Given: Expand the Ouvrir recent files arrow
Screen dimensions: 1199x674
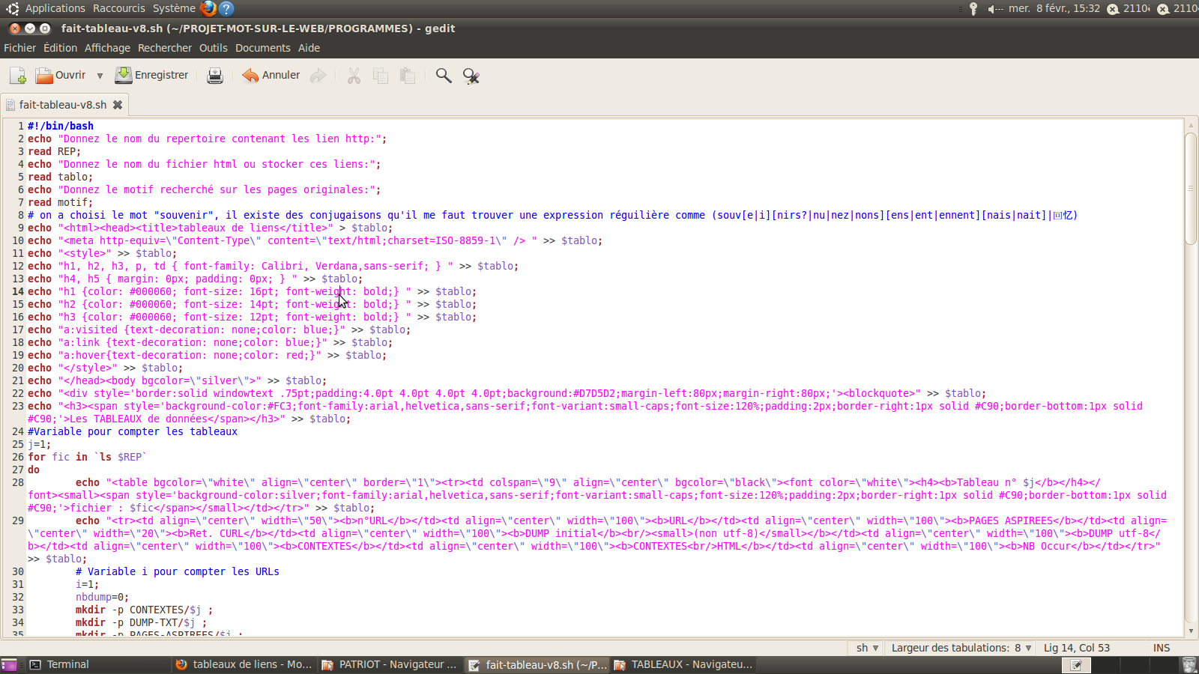Looking at the screenshot, I should point(100,76).
